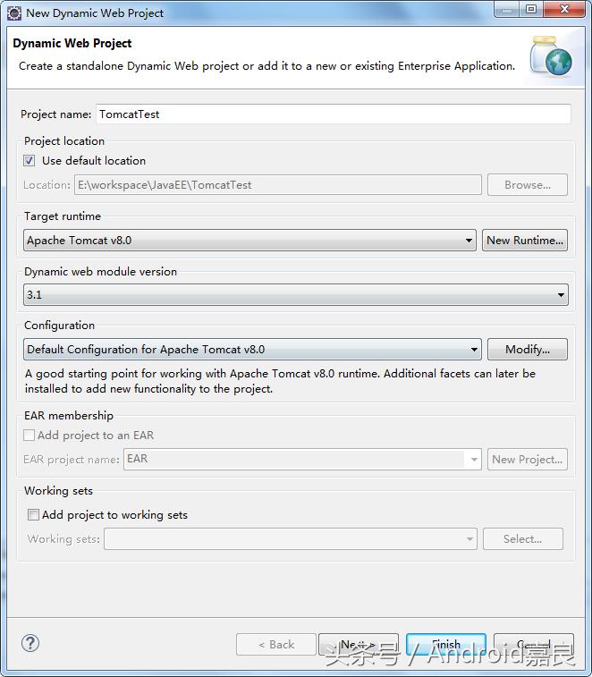Click the Modify... configuration button
Image resolution: width=592 pixels, height=677 pixels.
[x=527, y=350]
